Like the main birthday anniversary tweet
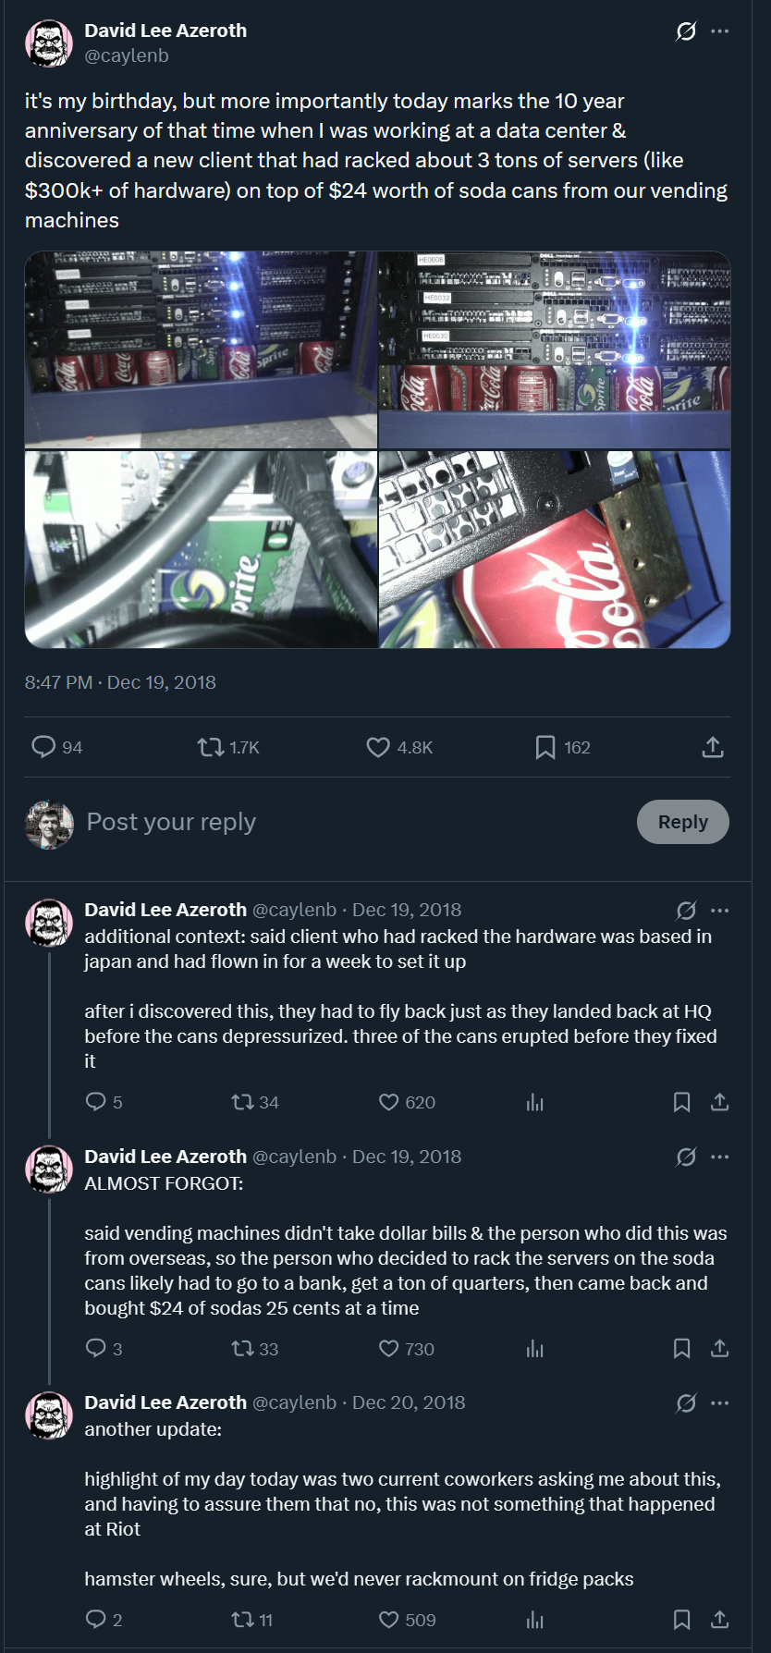 pos(378,747)
